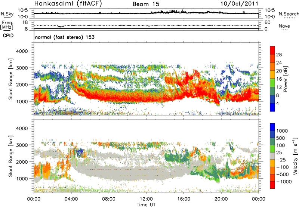
Task: Click the 28 label on power colorbar
Action: pos(279,55)
